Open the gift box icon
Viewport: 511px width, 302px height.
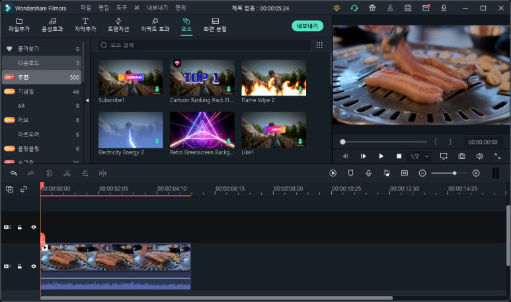pos(372,8)
